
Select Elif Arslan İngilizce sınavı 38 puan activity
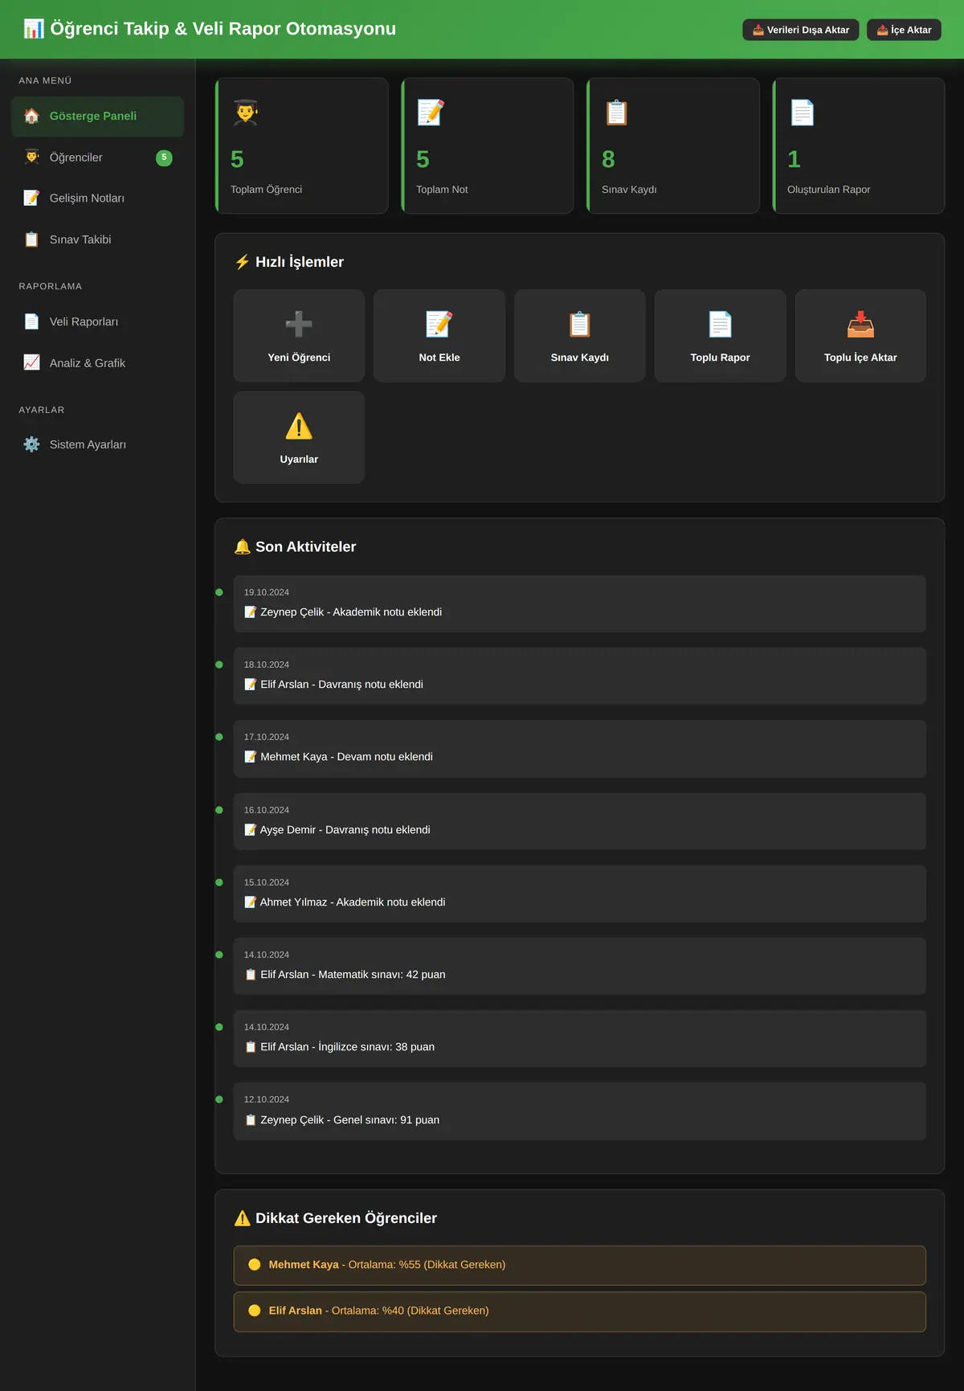(580, 1039)
